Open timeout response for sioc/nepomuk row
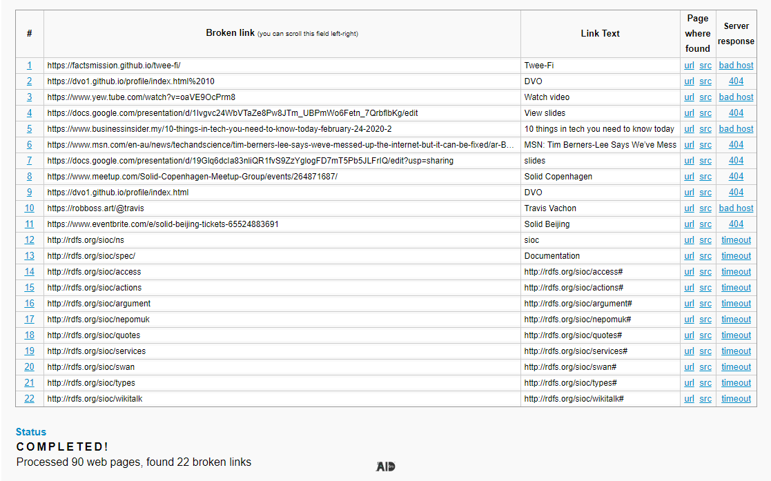 point(736,320)
